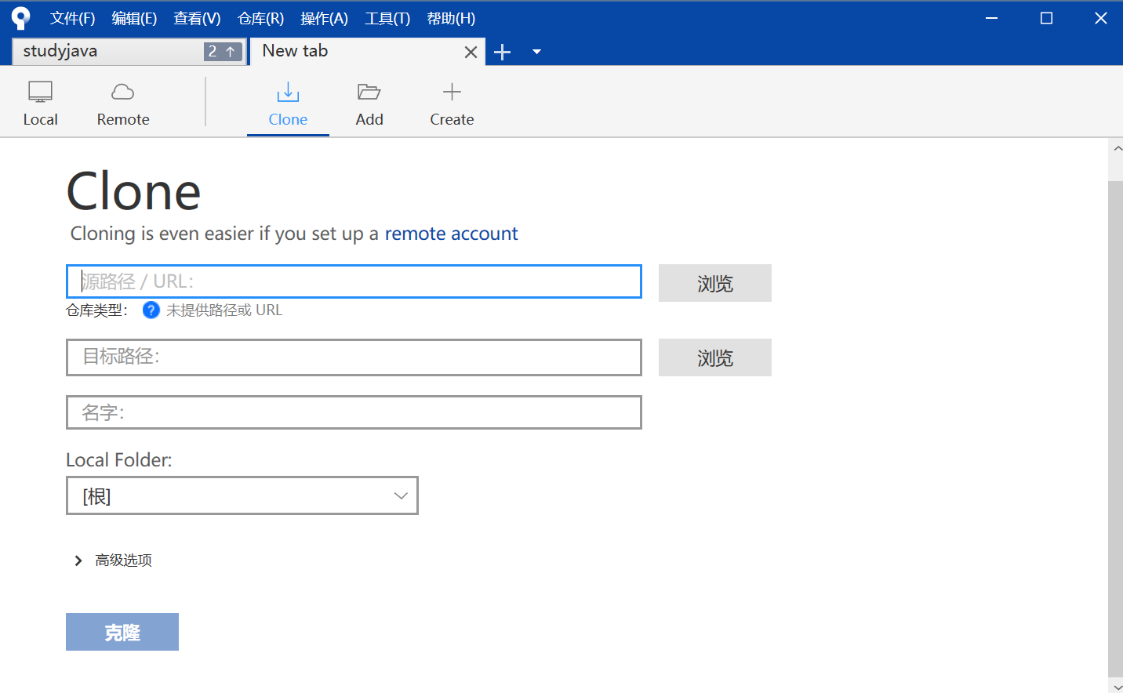Open the 仓库(R) menu

click(260, 19)
